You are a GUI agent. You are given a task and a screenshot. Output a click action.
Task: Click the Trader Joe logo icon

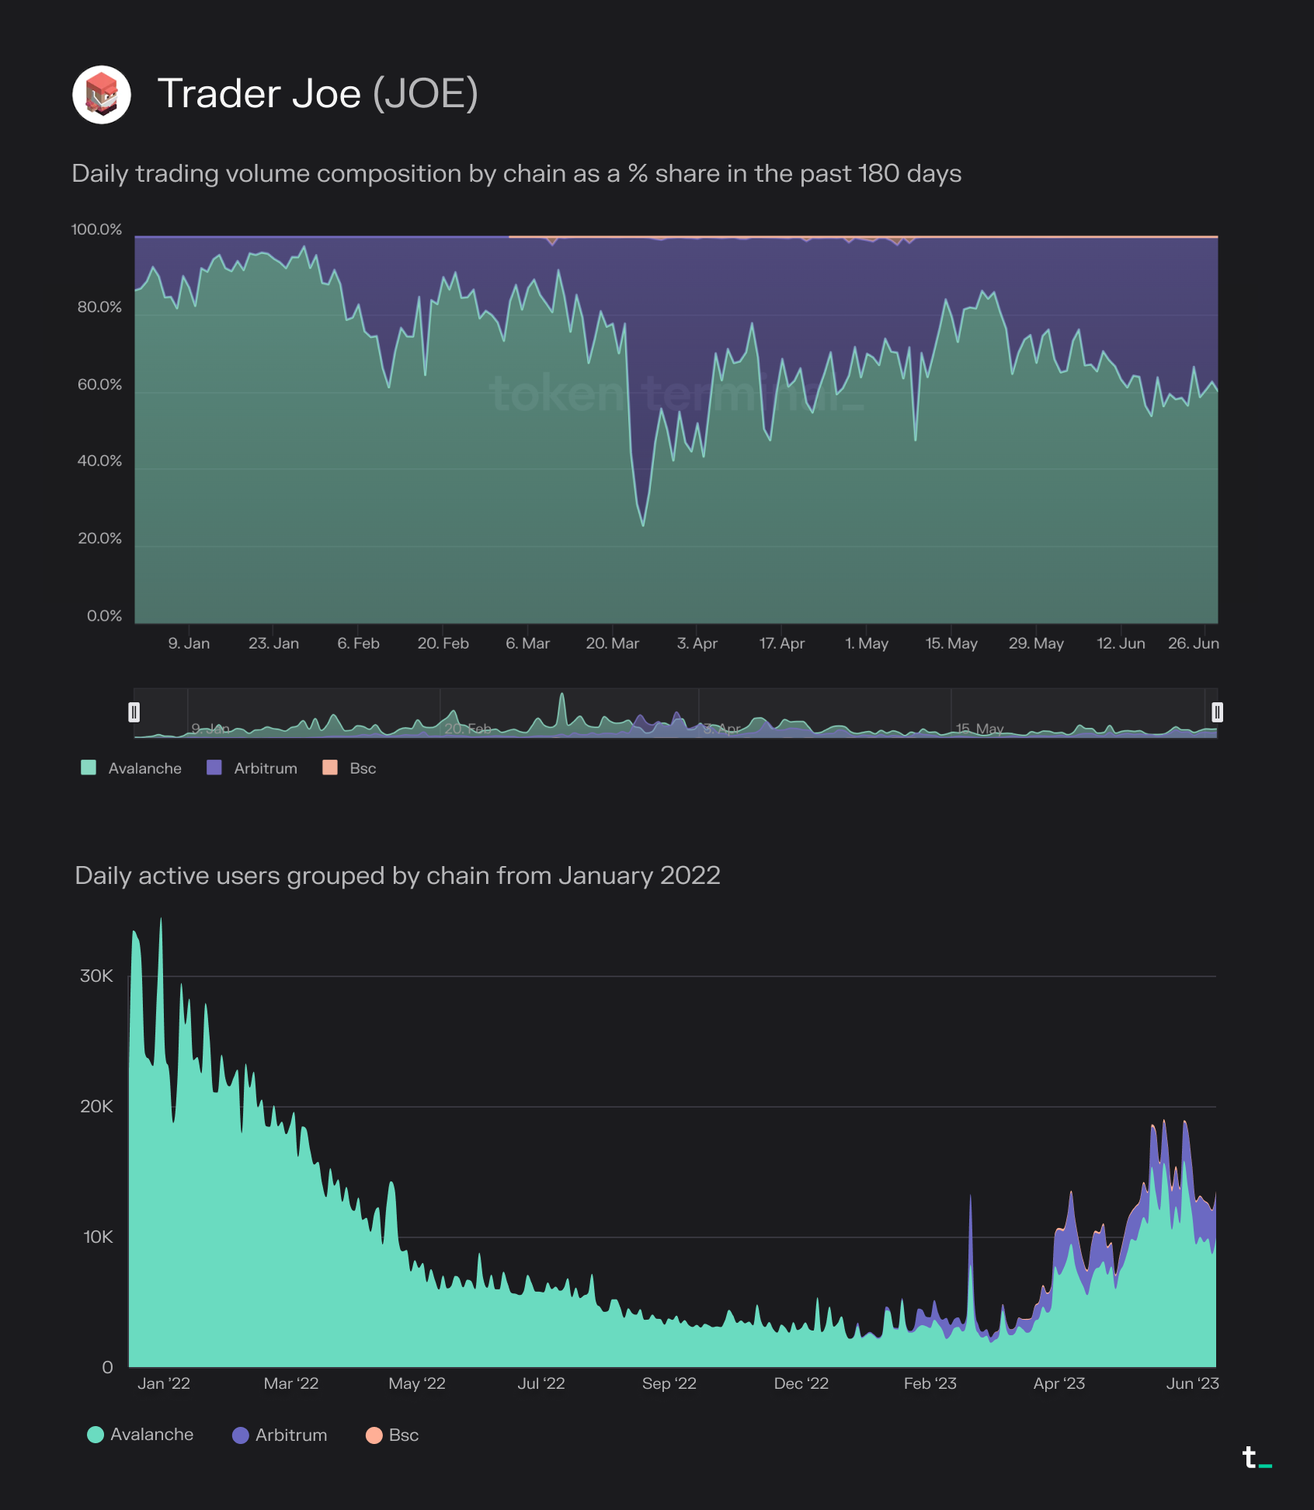click(x=102, y=95)
